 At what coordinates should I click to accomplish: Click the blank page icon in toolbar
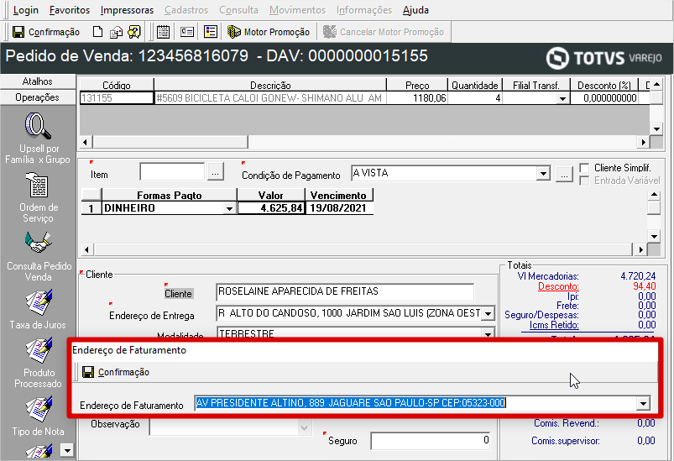click(x=97, y=32)
